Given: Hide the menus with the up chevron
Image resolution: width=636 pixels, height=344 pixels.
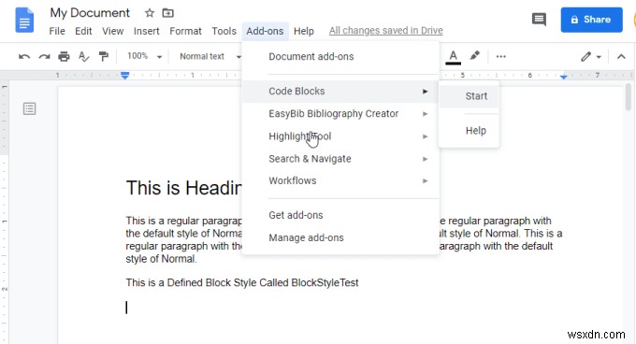Looking at the screenshot, I should click(x=621, y=56).
